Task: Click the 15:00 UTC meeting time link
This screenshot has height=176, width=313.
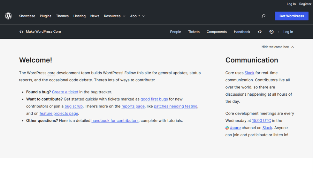Action: pyautogui.click(x=262, y=121)
